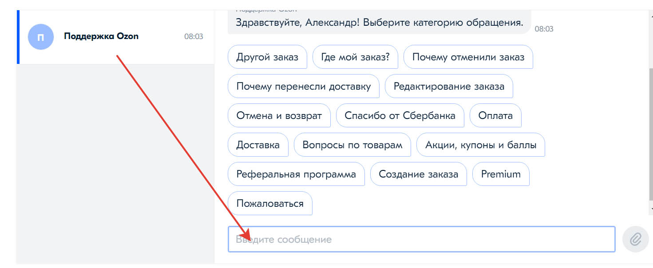653x268 pixels.
Task: Select Акции, купоны и баллы category
Action: coord(481,145)
